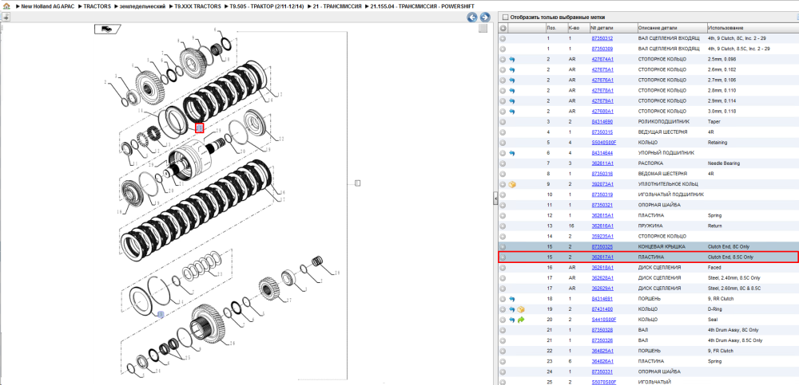The width and height of the screenshot is (799, 385).
Task: Click small square handle beside the diagram
Action: (x=358, y=183)
